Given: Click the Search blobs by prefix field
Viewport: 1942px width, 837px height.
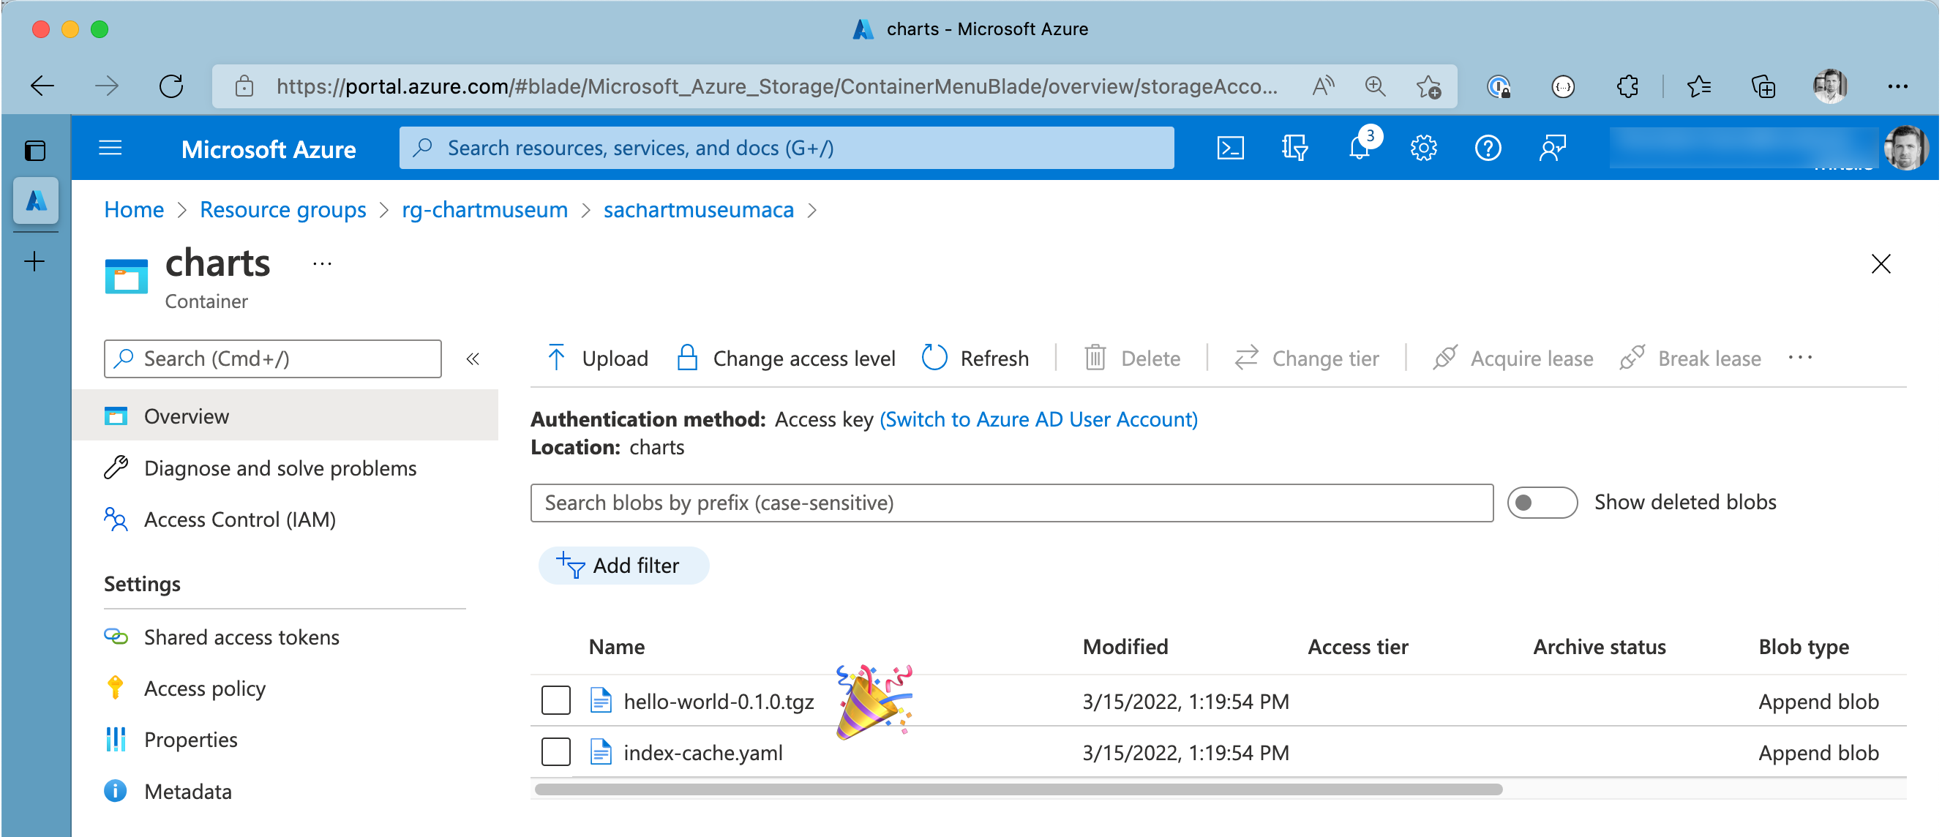Looking at the screenshot, I should (1011, 502).
